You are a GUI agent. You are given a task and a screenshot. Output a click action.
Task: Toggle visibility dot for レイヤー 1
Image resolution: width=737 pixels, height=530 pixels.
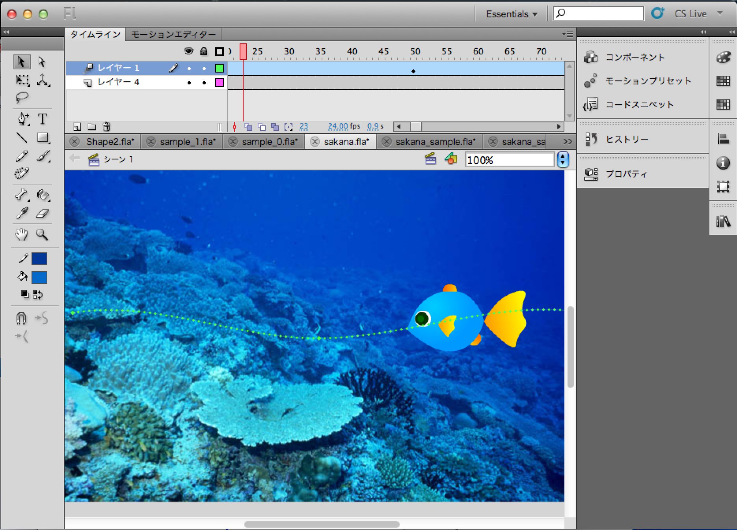pyautogui.click(x=189, y=69)
